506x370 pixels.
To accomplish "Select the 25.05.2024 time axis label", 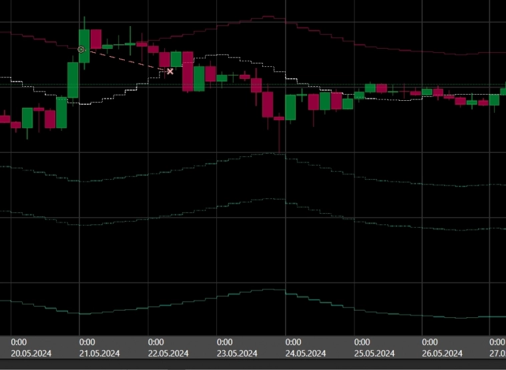I will 375,353.
